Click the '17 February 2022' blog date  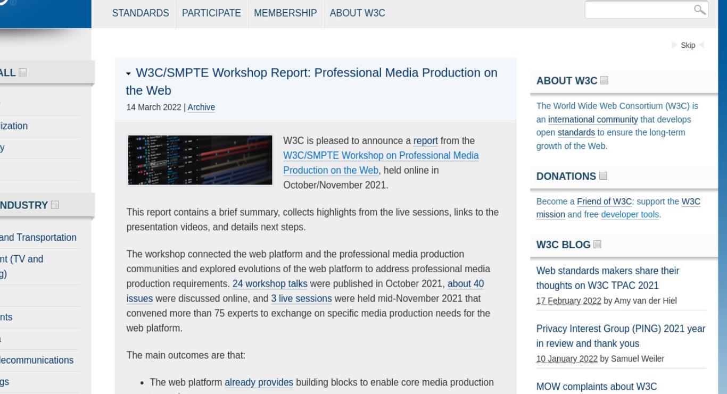(x=569, y=300)
